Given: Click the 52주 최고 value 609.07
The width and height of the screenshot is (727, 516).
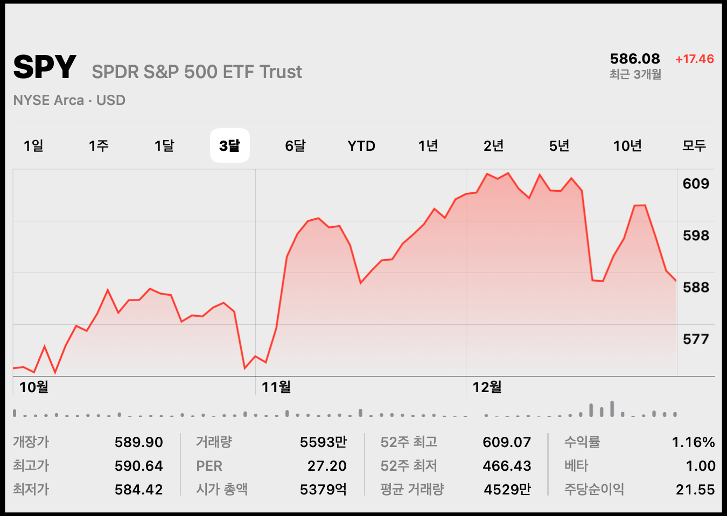Looking at the screenshot, I should [x=507, y=442].
